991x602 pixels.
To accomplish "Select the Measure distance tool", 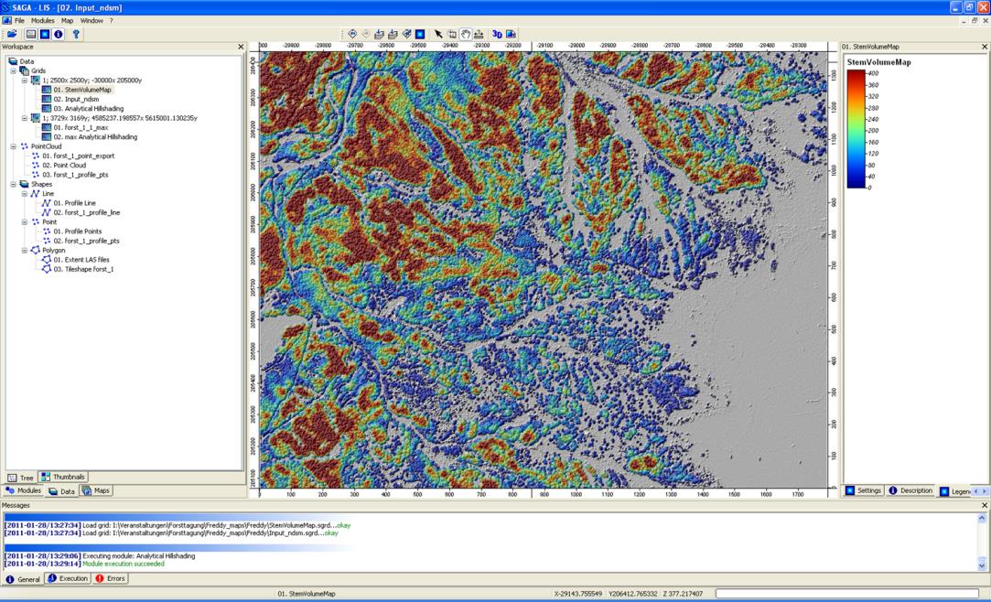I will pos(479,34).
